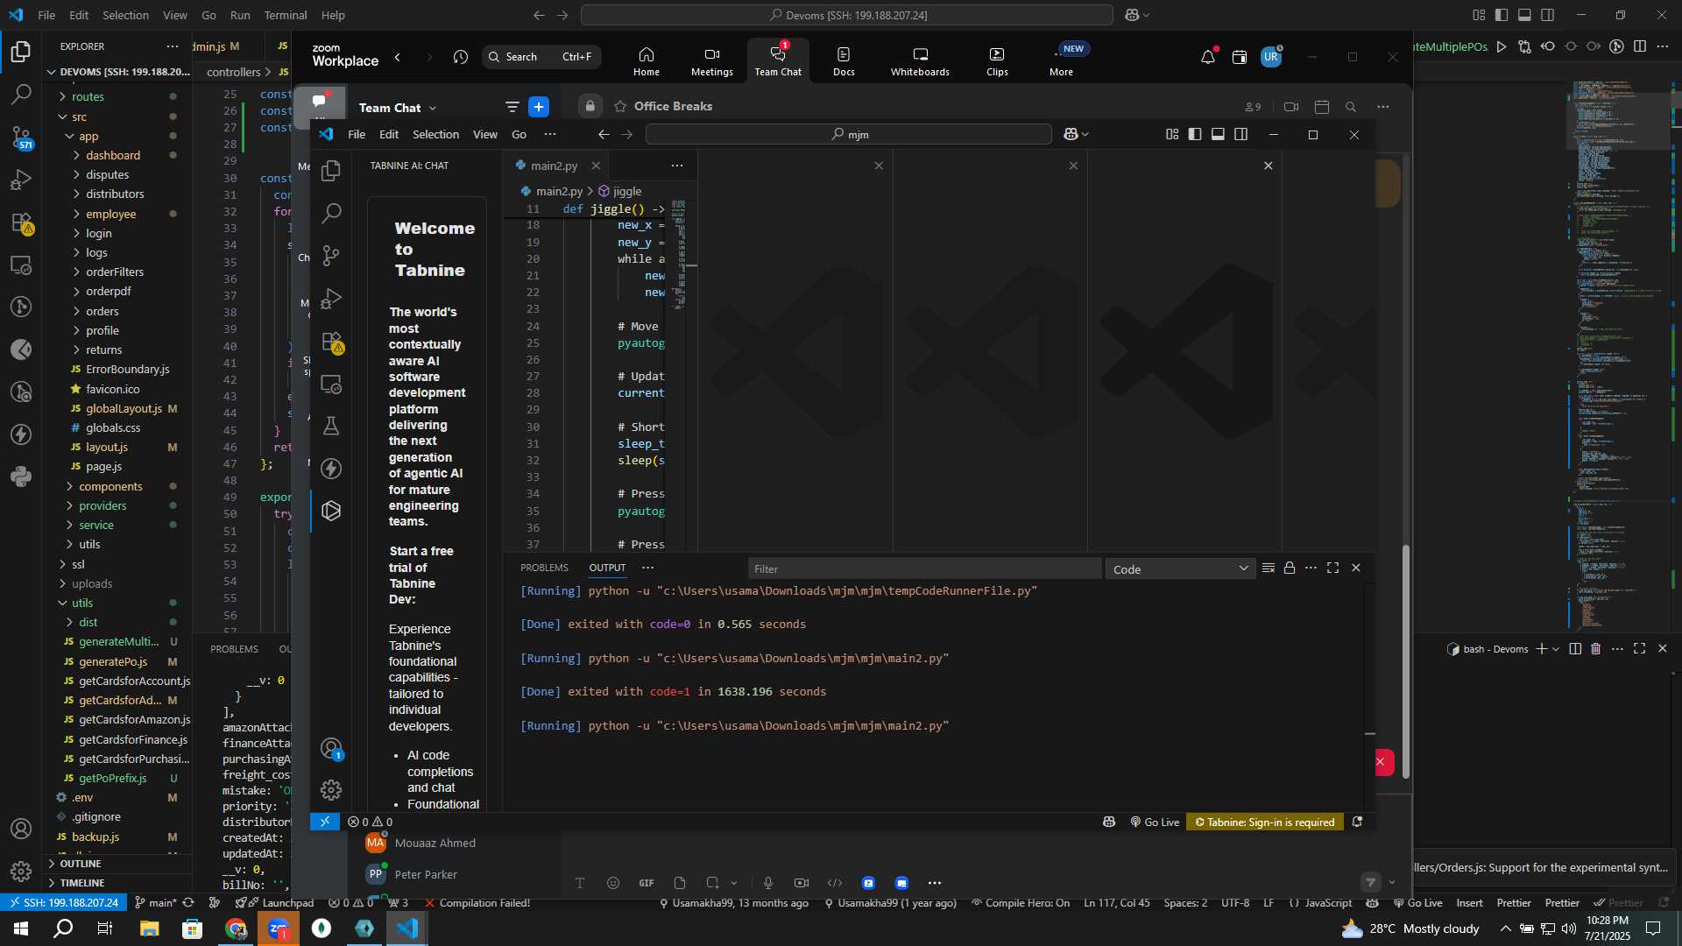Open Zoom Home tab
Image resolution: width=1682 pixels, height=946 pixels.
point(647,61)
